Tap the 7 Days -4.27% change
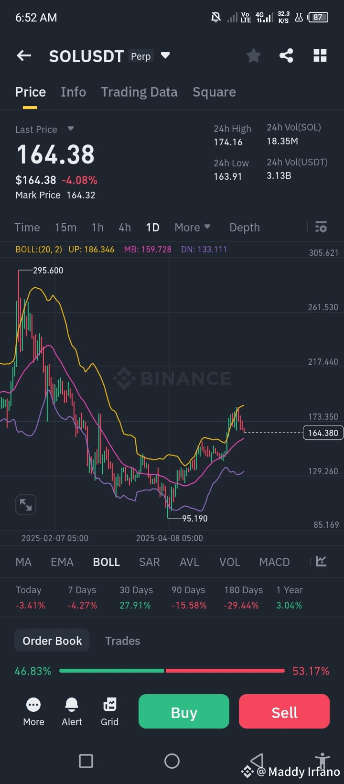The height and width of the screenshot is (784, 344). point(82,605)
